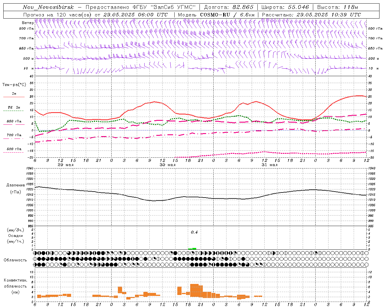Image resolution: width=384 pixels, height=307 pixels.
Task: Click the (км) unit label for convective cloudiness
Action: [x=15, y=292]
